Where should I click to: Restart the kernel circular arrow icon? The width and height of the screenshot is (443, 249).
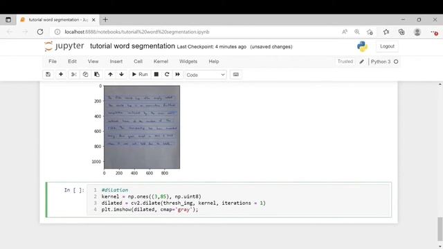tap(167, 75)
